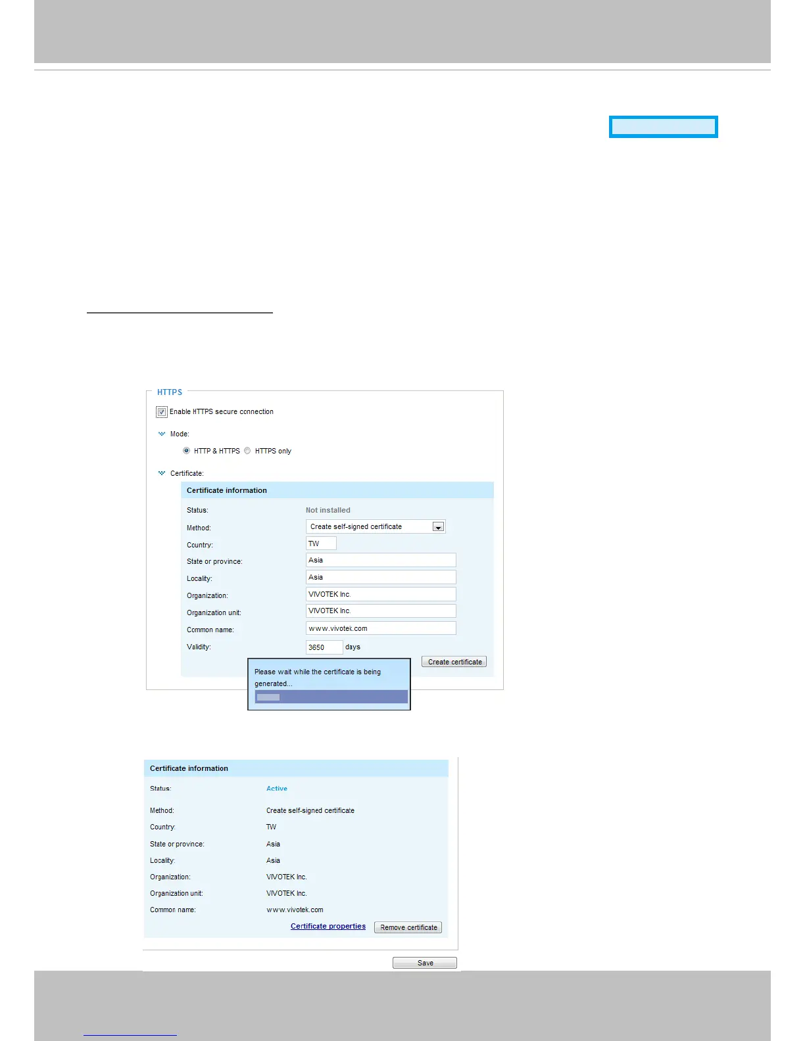
Task: Collapse the Certificate section chevron
Action: [162, 473]
